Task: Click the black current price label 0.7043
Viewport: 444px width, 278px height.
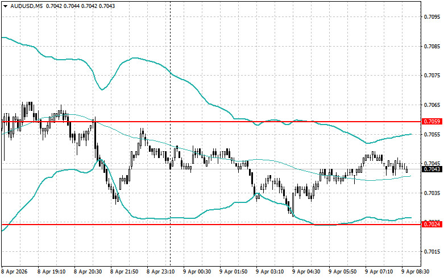Action: click(432, 169)
